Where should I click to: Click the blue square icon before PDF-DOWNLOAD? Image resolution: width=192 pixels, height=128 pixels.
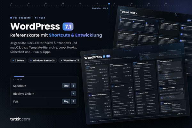11,18
